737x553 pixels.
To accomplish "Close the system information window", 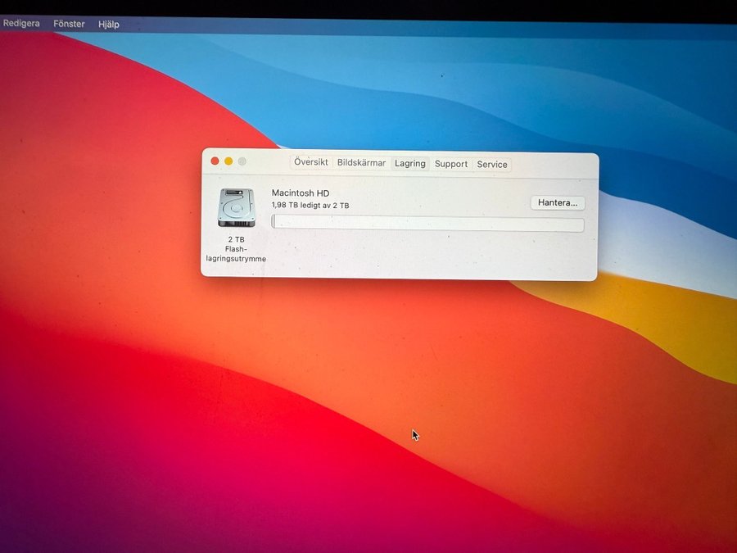I will [x=215, y=161].
